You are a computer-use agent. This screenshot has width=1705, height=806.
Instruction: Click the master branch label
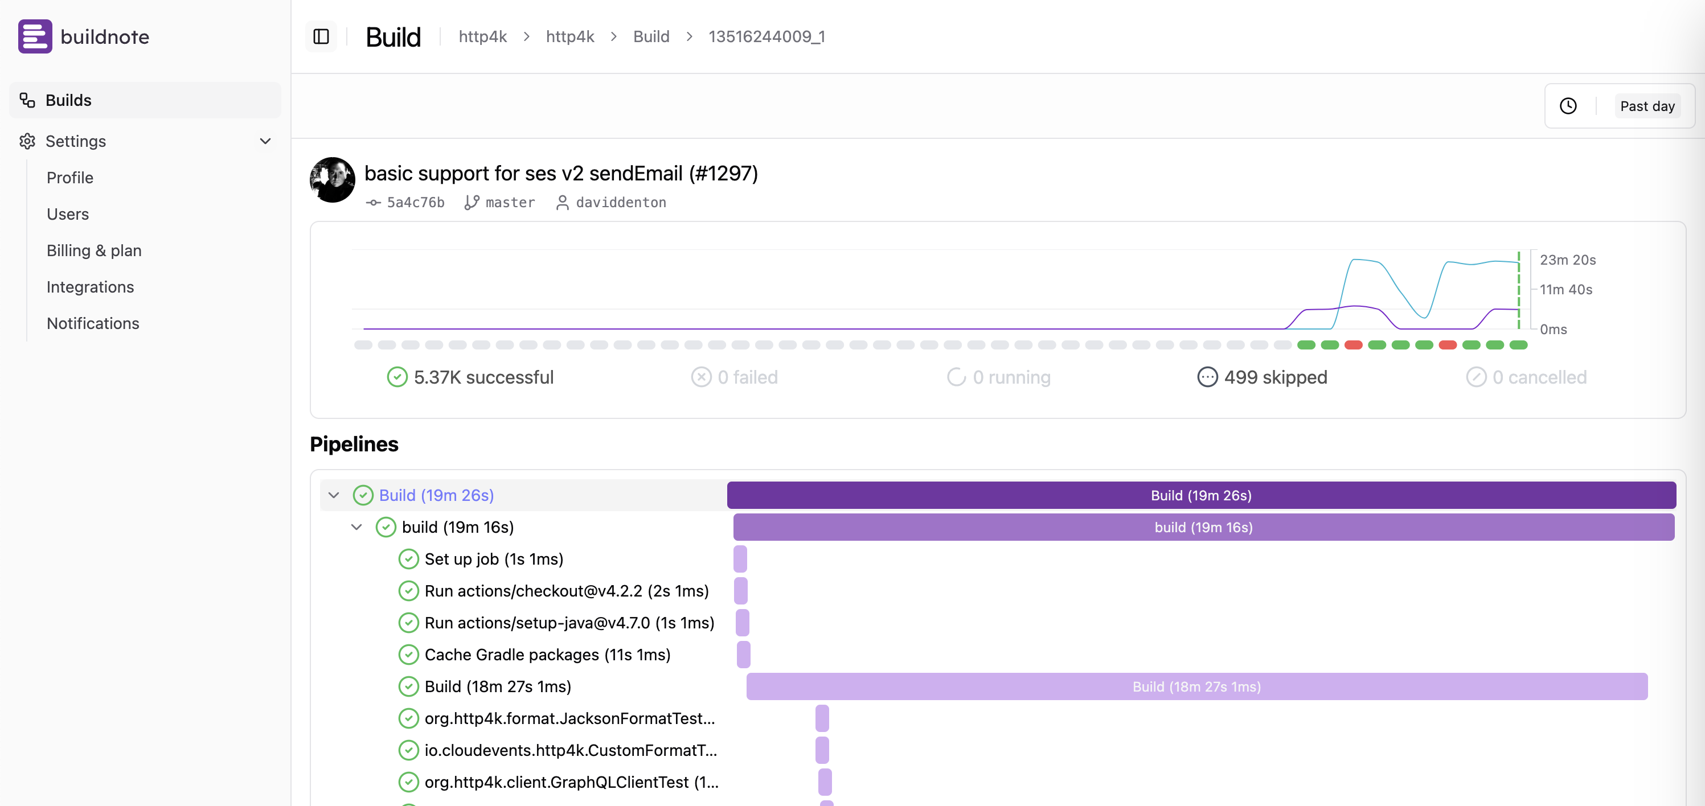point(510,203)
